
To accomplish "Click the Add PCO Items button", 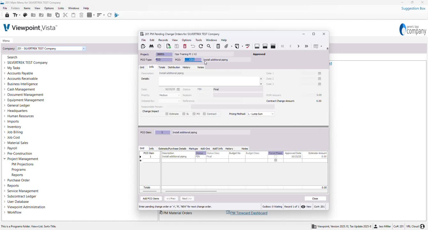I will click(151, 199).
